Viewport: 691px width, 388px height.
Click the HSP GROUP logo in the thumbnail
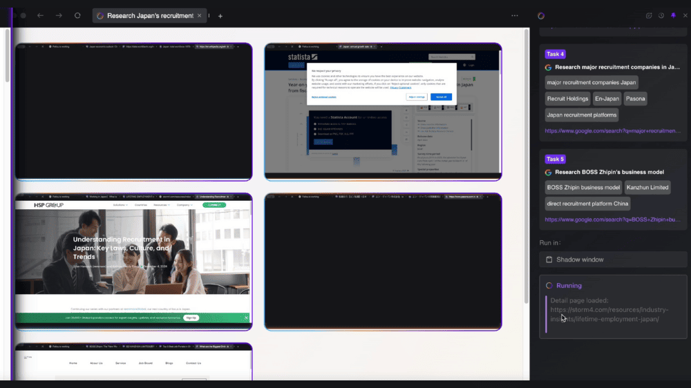48,205
